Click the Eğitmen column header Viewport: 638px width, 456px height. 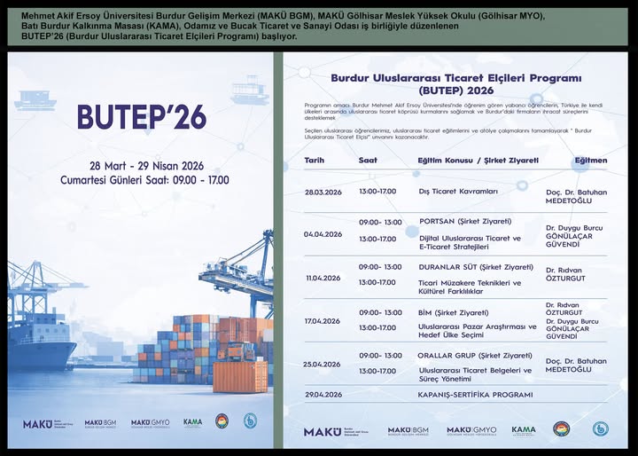[590, 161]
